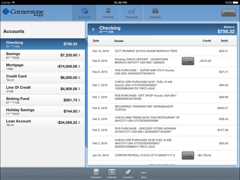Expand the Mortgage account chevron
The image size is (240, 180).
(x=79, y=67)
